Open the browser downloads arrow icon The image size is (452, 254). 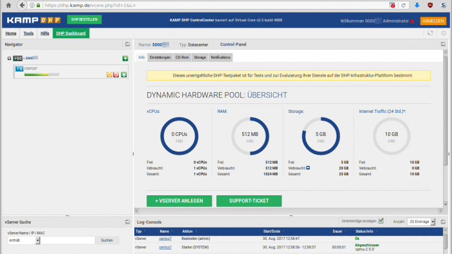[x=417, y=5]
